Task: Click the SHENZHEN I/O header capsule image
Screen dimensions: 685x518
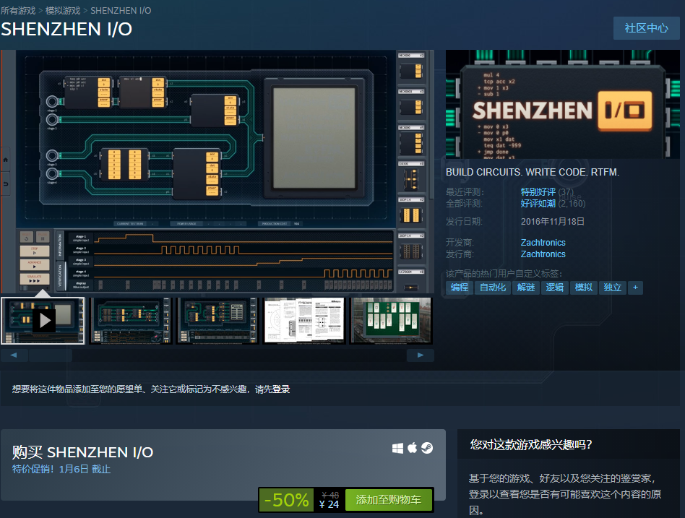Action: 563,104
